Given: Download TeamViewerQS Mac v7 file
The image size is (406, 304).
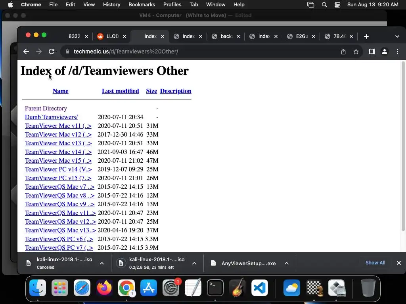Looking at the screenshot, I should click(59, 187).
